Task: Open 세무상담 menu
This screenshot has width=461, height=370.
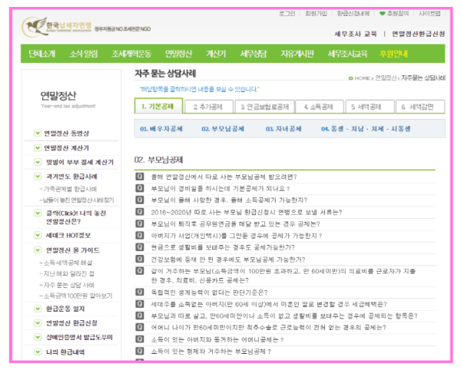Action: coord(254,54)
